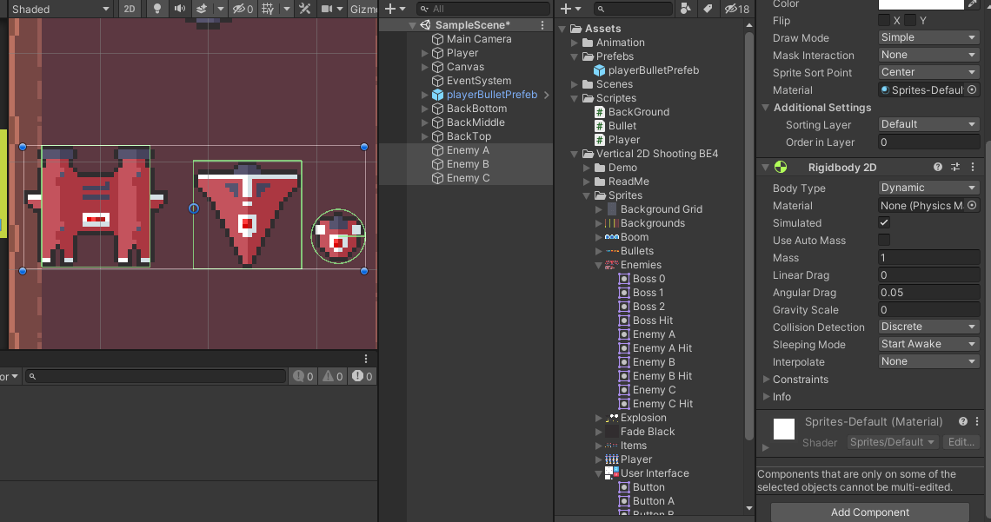Open Mask Interaction dropdown

(929, 55)
